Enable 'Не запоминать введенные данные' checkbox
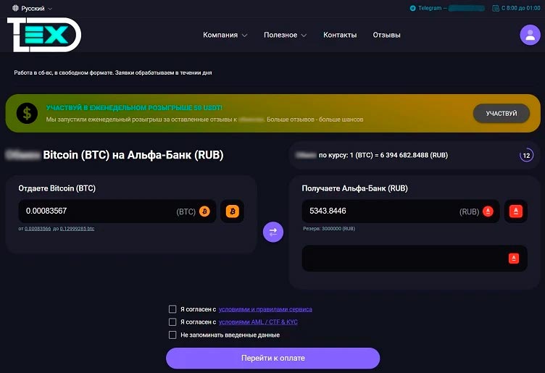 (x=172, y=335)
